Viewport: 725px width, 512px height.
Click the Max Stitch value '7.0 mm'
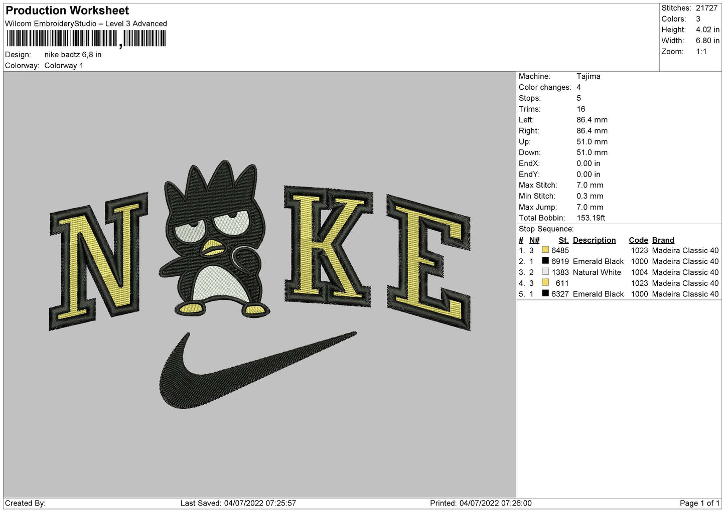[590, 185]
